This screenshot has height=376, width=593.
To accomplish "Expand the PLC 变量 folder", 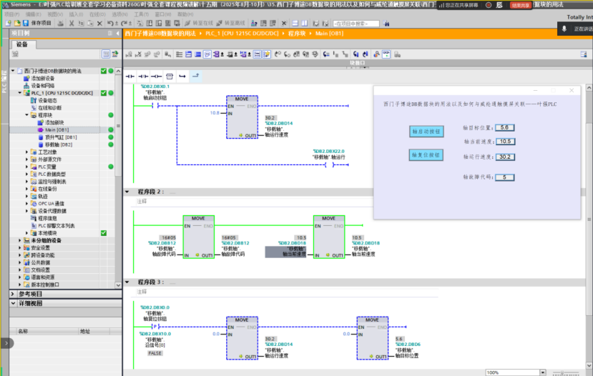I will click(27, 167).
